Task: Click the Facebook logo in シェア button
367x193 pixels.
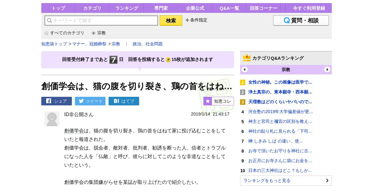Action: 49,101
